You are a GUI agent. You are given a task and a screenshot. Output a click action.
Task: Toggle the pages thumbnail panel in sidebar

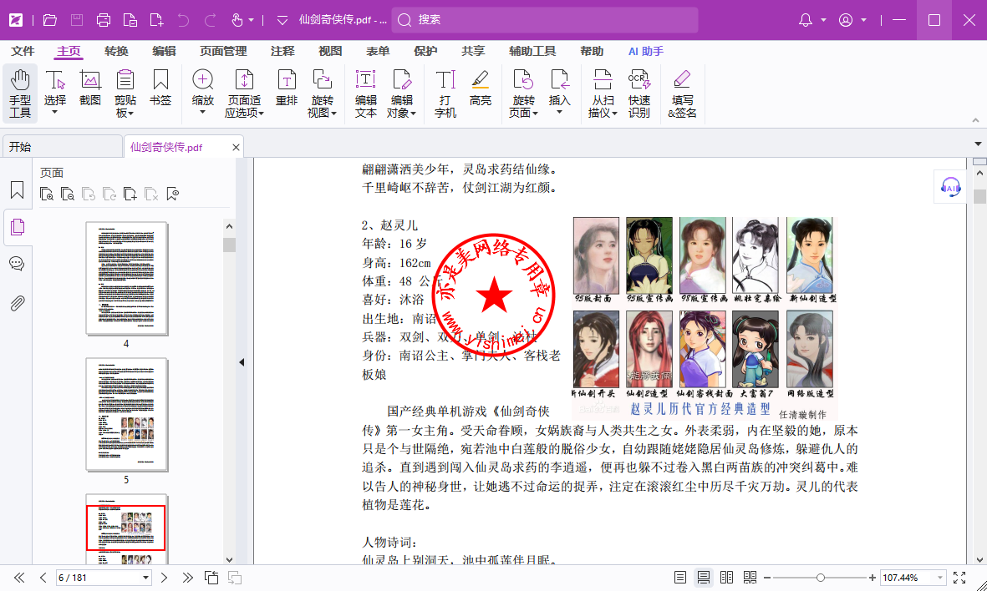(17, 227)
